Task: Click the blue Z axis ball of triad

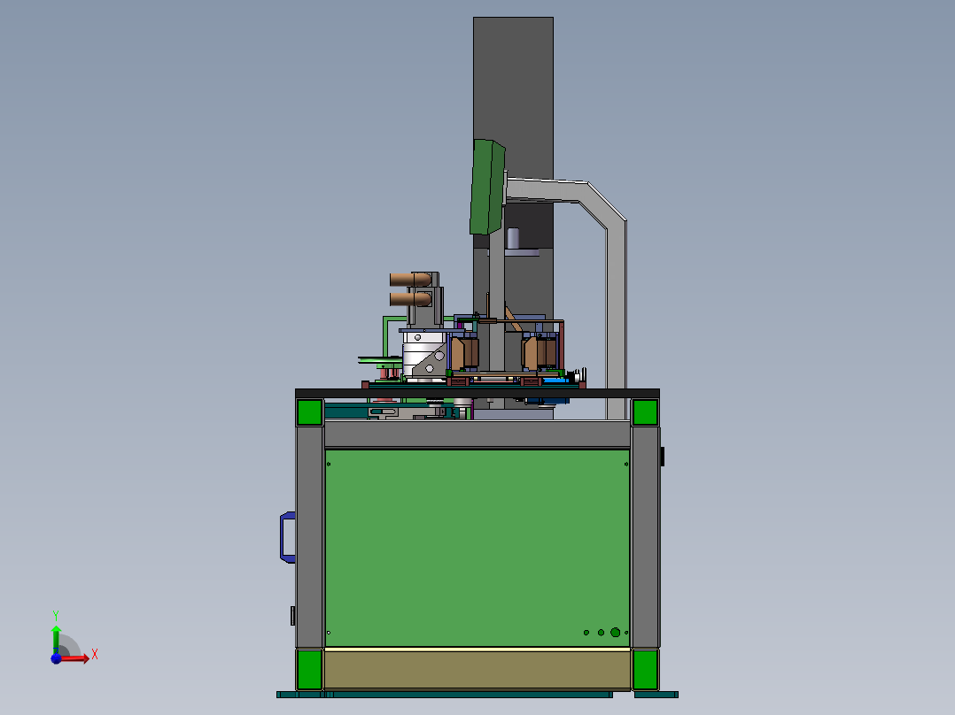Action: click(x=56, y=658)
